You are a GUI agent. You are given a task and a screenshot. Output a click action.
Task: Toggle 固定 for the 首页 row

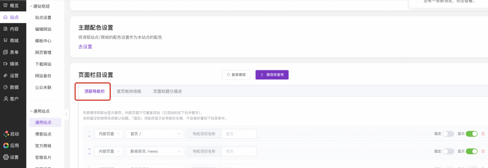click(x=448, y=134)
